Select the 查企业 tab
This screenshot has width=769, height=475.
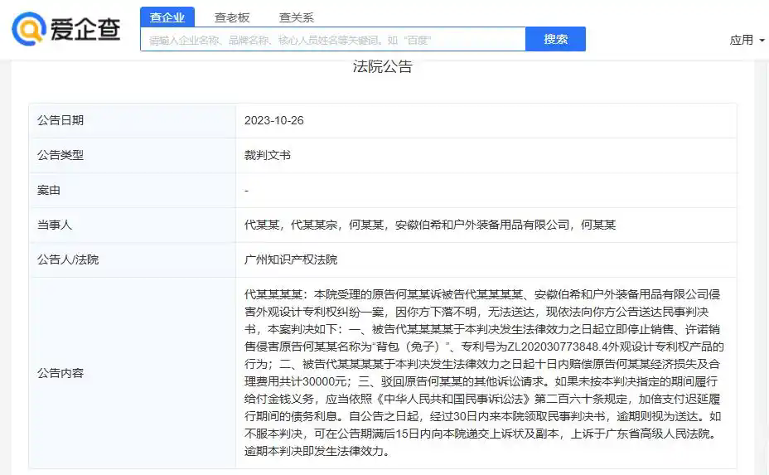tap(167, 17)
